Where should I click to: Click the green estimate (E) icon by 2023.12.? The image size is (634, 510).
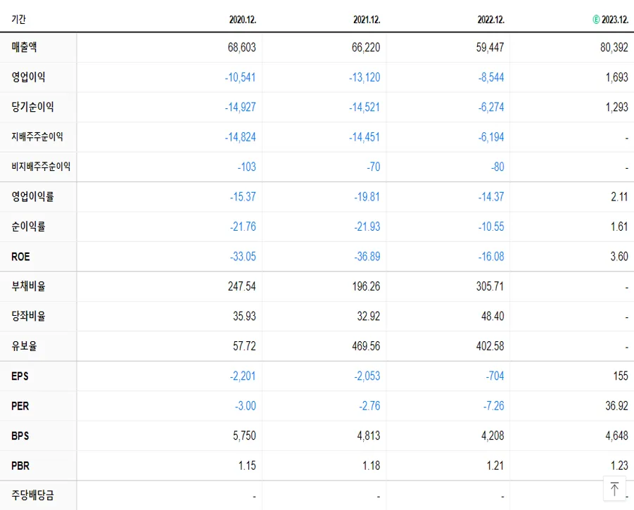[596, 20]
